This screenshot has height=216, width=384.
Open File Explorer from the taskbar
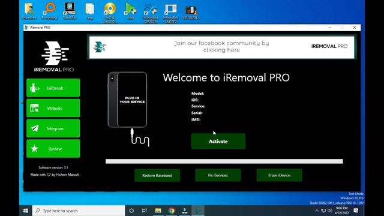tap(158, 211)
